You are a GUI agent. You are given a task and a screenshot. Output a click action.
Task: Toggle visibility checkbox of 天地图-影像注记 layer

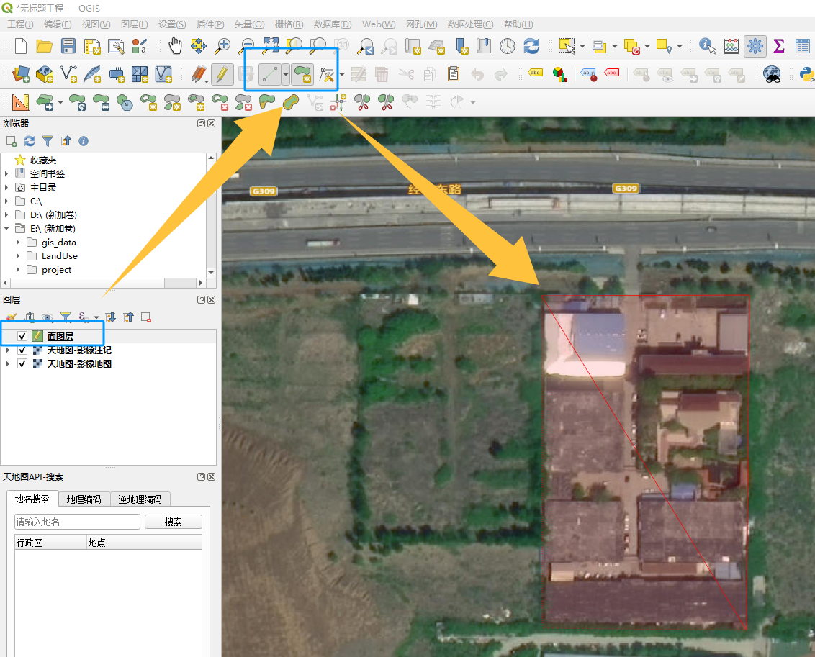coord(22,350)
